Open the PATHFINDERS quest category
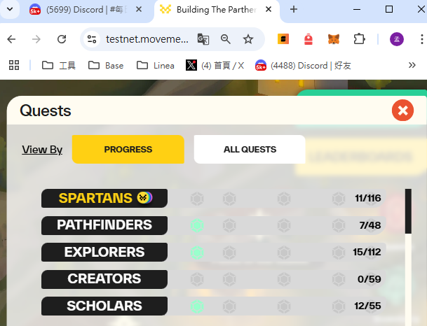 point(104,225)
